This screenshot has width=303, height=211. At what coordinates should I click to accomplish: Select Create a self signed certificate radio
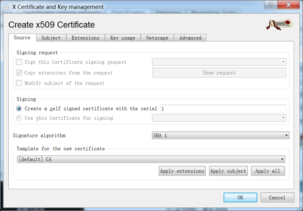tap(19, 108)
